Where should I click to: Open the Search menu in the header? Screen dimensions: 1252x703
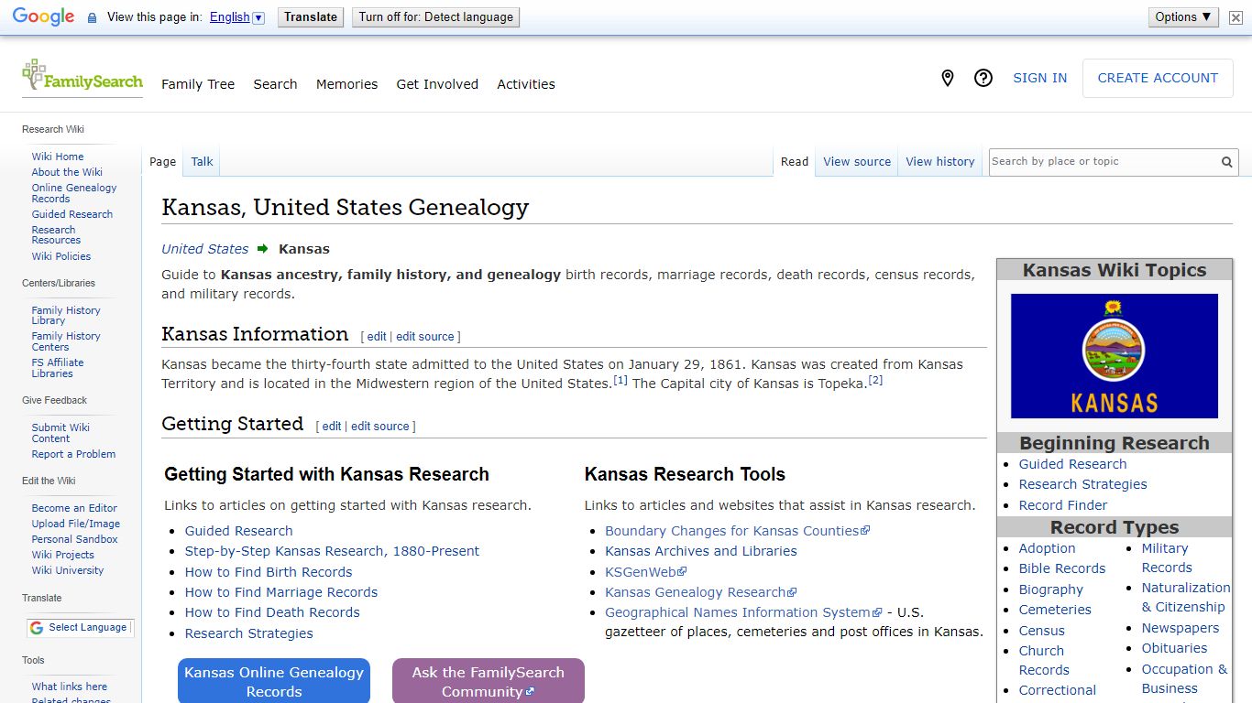tap(275, 84)
